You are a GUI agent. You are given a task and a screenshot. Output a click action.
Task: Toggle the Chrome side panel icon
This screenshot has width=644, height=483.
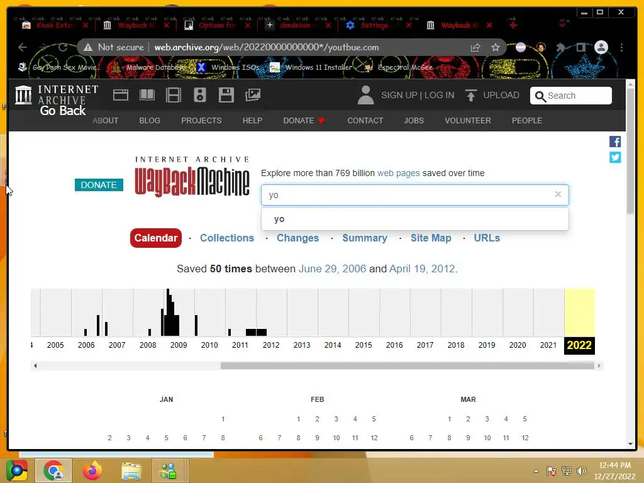coord(580,48)
